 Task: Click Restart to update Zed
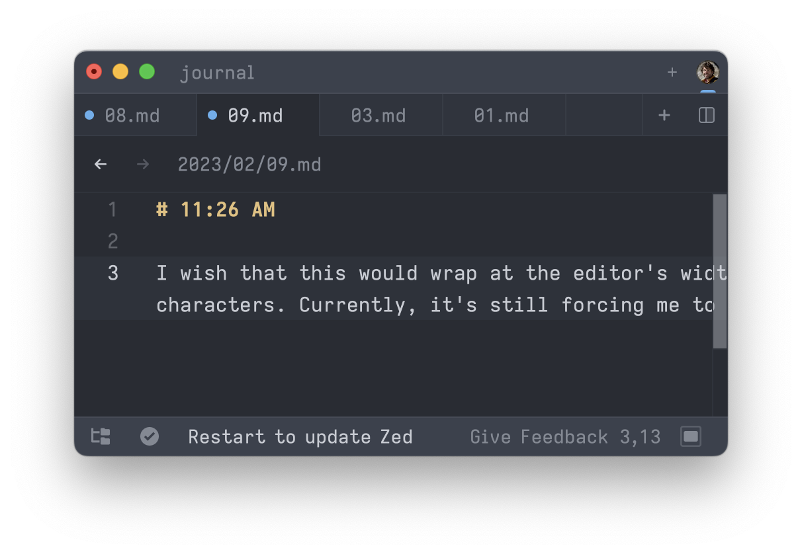pyautogui.click(x=300, y=436)
